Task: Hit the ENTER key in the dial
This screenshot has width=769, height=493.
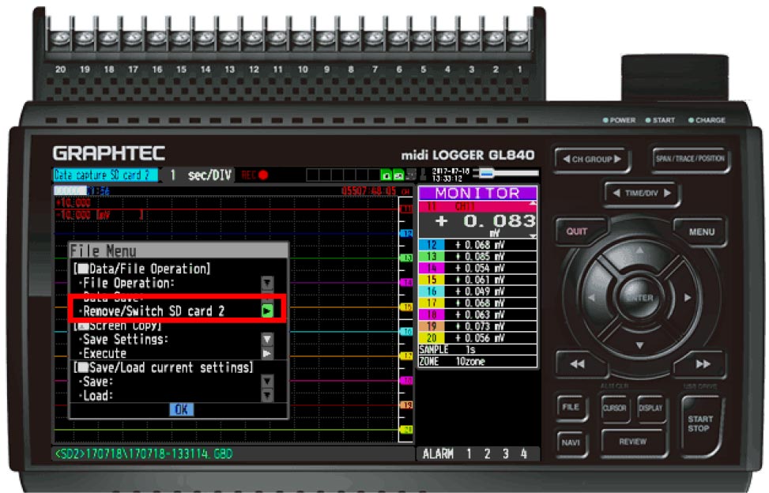Action: (x=639, y=298)
